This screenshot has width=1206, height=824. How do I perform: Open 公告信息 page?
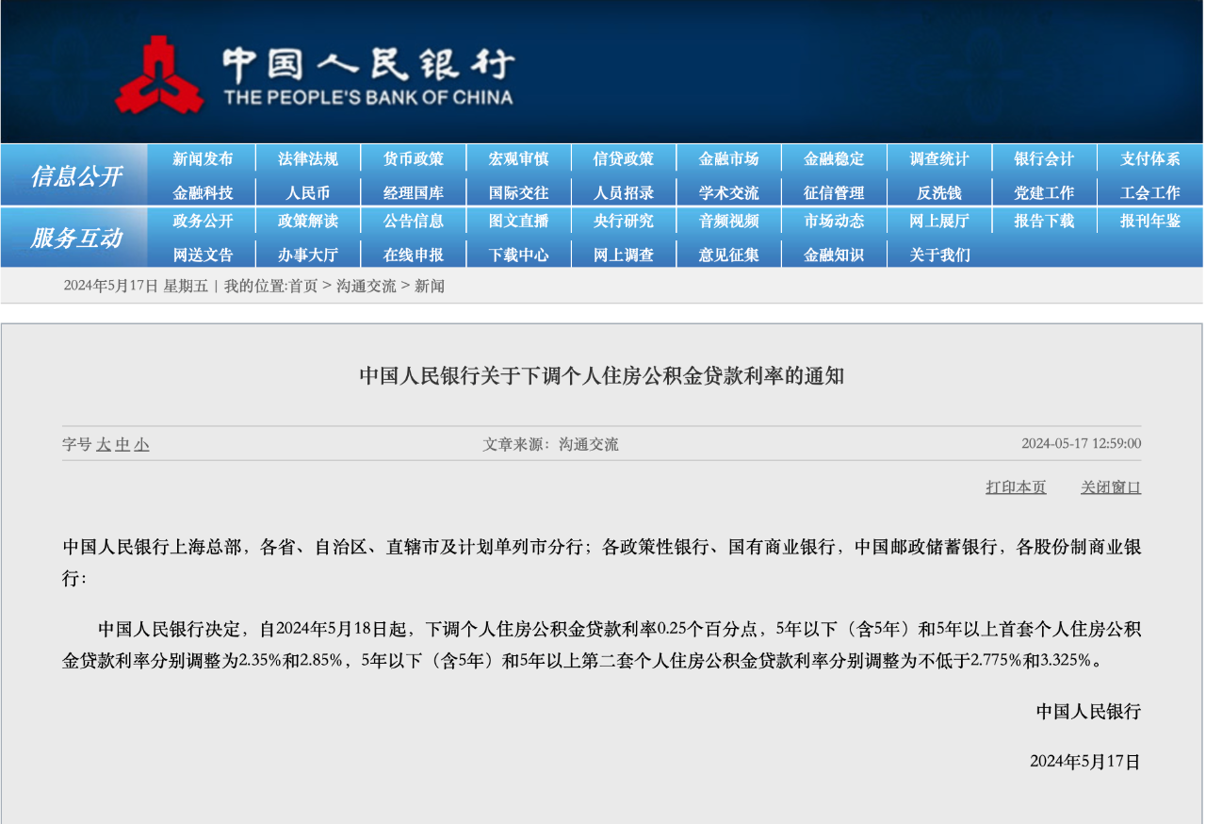pyautogui.click(x=414, y=222)
